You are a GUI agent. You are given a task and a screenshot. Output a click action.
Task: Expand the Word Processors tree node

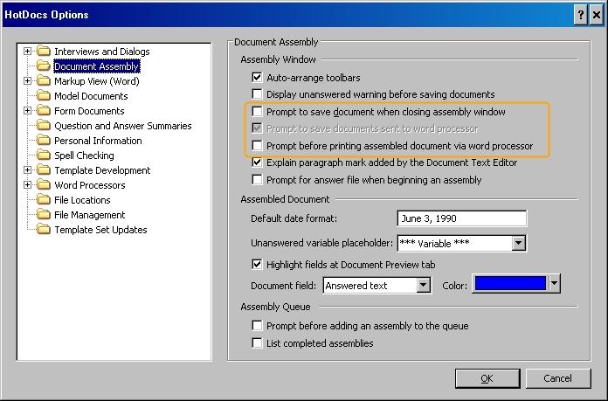(x=27, y=185)
